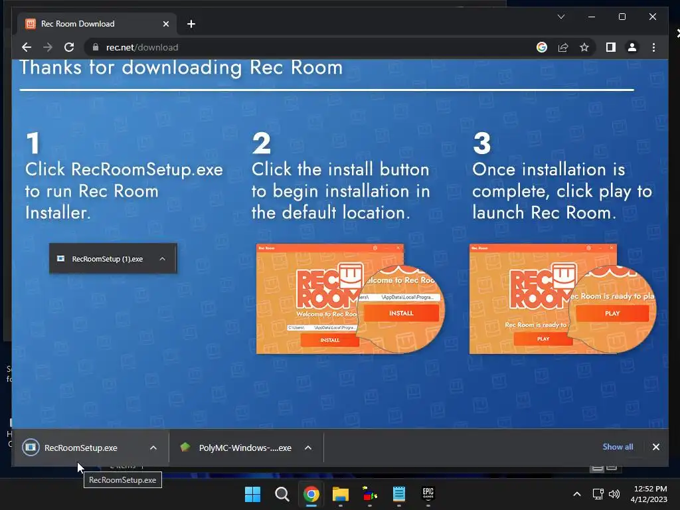680x510 pixels.
Task: Expand options for PolyMC-Windows download
Action: click(308, 448)
